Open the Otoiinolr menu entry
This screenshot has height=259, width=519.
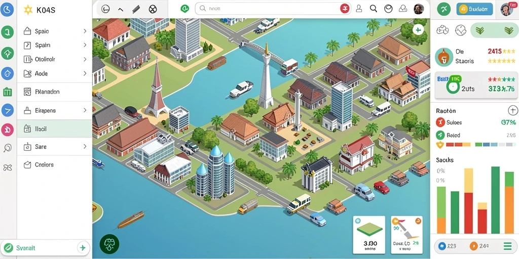55,60
